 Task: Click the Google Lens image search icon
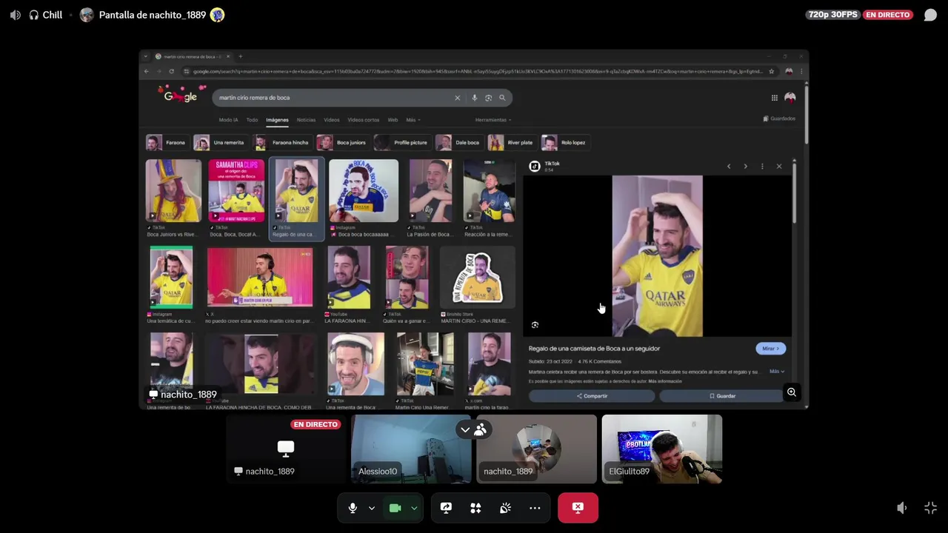[x=488, y=98]
